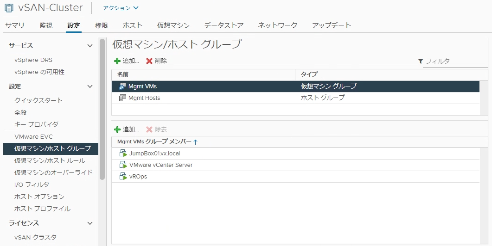Select JumpBox01.vx.local member name
492x246 pixels.
pyautogui.click(x=155, y=154)
